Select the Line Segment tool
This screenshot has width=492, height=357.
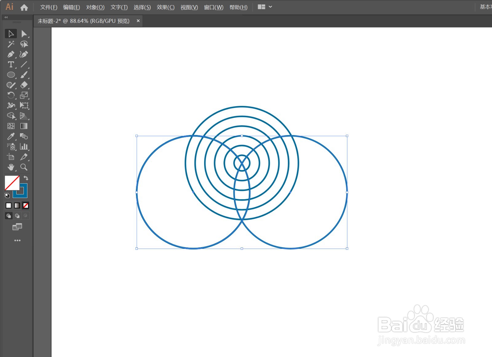pyautogui.click(x=24, y=64)
